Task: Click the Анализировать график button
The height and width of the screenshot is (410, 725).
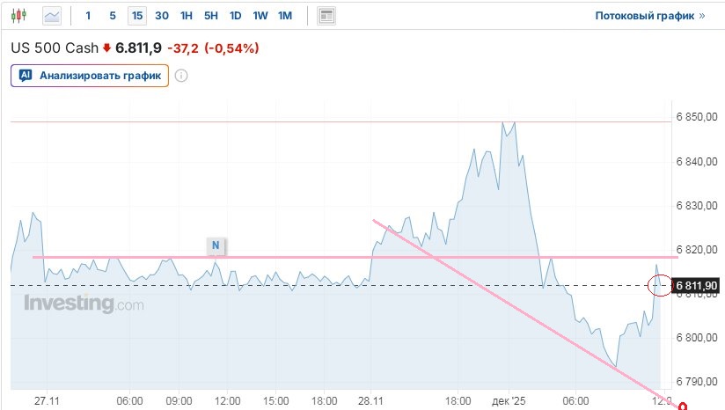Action: click(90, 76)
